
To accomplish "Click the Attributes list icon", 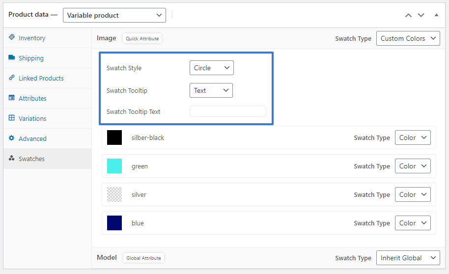I will pyautogui.click(x=12, y=98).
